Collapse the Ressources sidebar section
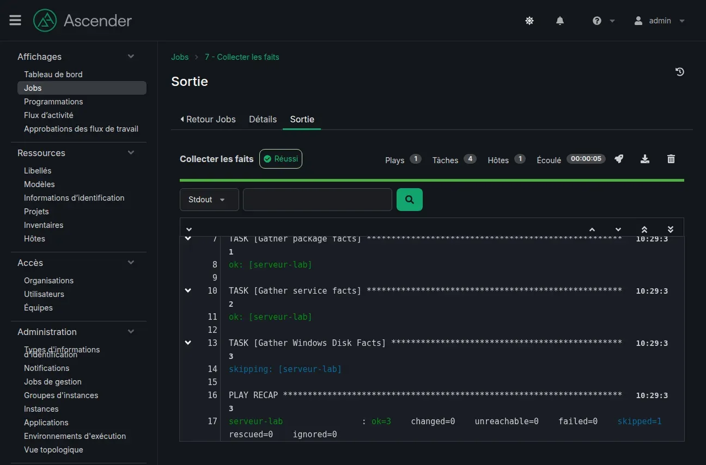The width and height of the screenshot is (706, 465). tap(131, 153)
